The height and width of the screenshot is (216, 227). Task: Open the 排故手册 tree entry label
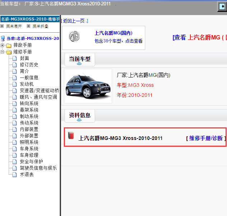pos(23,45)
